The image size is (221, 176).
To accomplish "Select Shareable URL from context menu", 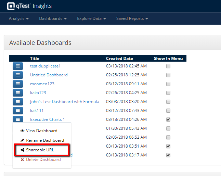I will [x=40, y=150].
